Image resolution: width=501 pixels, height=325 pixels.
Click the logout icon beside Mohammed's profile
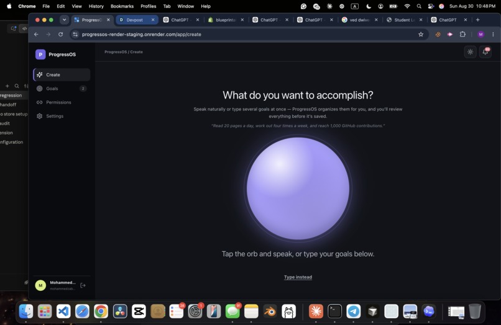point(83,285)
